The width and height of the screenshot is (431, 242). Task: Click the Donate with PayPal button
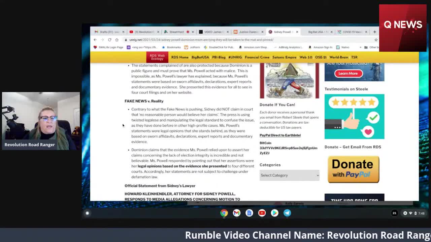point(354,169)
